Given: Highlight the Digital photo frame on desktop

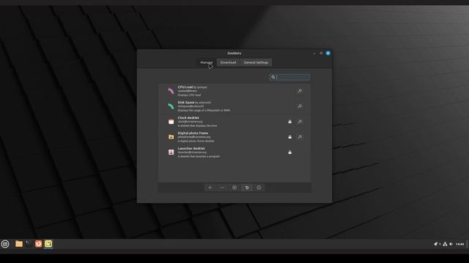Looking at the screenshot, I should pos(300,137).
